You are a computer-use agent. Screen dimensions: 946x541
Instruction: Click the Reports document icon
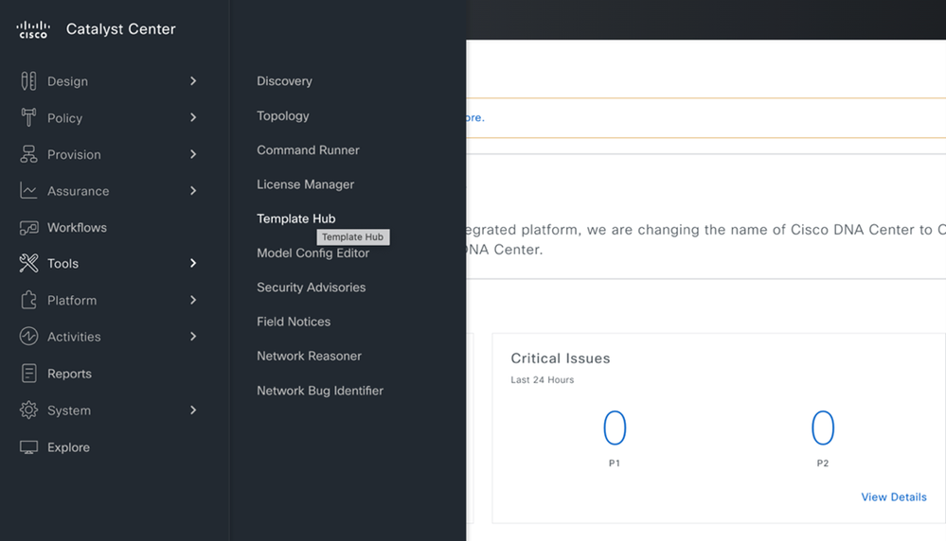pyautogui.click(x=28, y=374)
